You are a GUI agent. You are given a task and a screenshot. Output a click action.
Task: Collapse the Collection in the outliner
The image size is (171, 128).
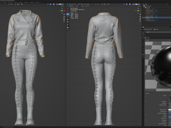coord(145,7)
